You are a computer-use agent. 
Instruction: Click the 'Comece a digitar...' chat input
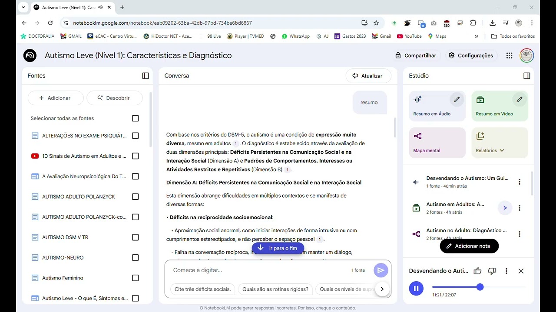261,270
